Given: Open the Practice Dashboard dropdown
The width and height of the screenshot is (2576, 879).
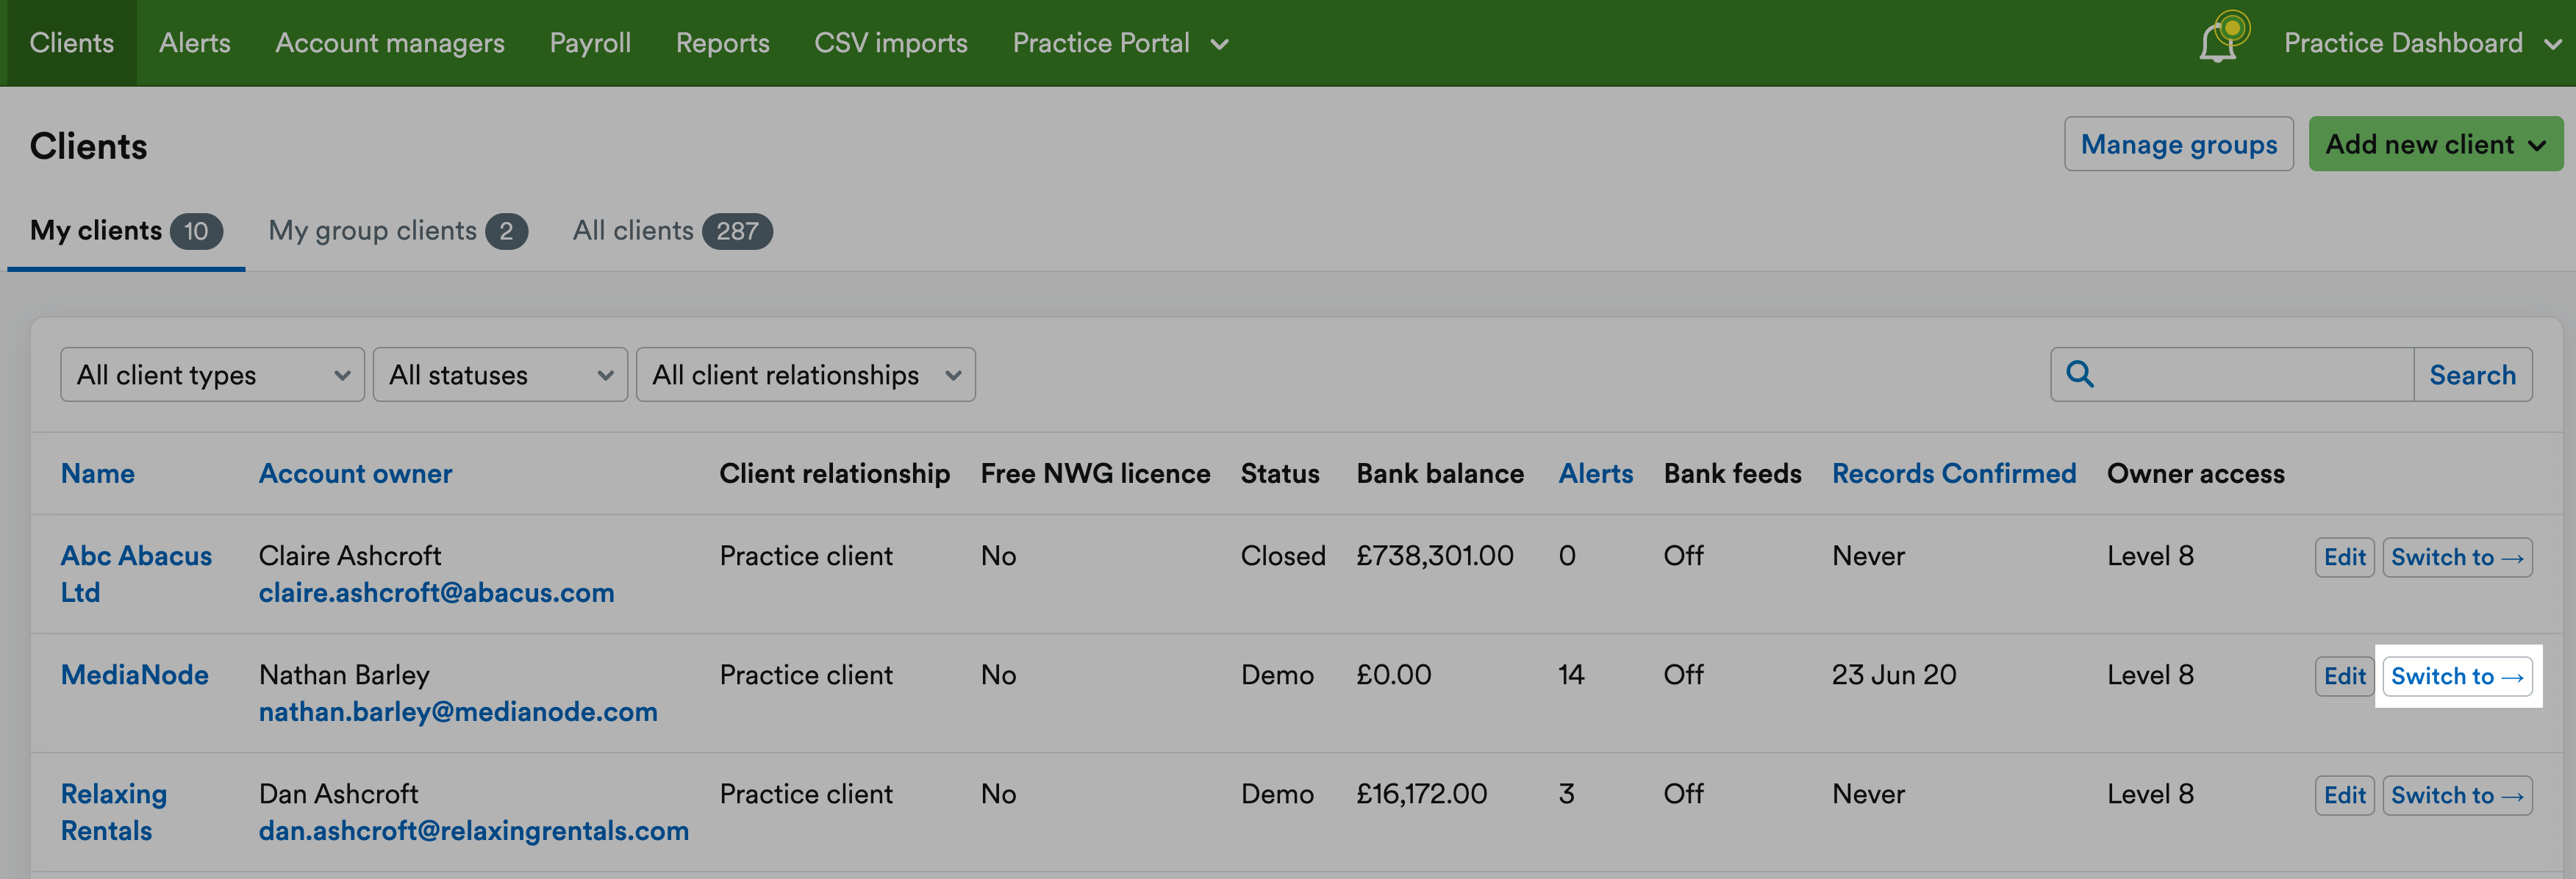Looking at the screenshot, I should pos(2422,43).
